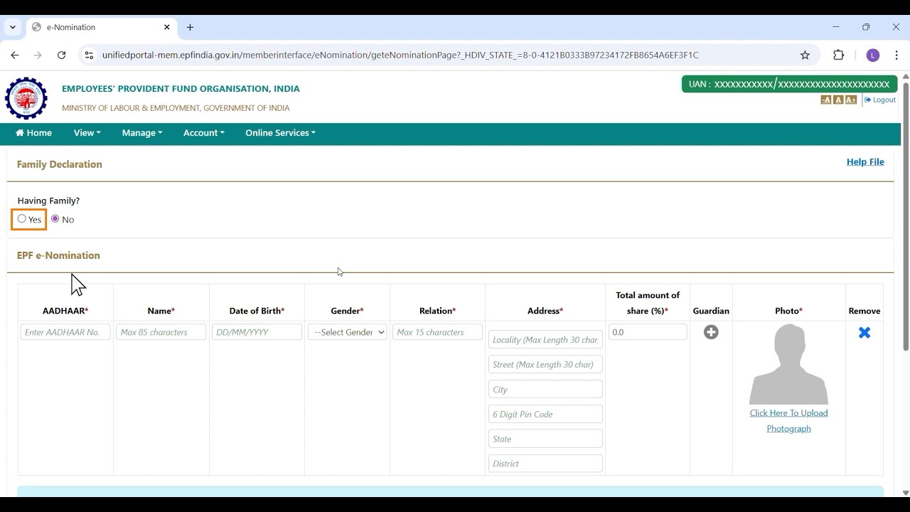Expand the View menu
The width and height of the screenshot is (910, 512).
click(x=87, y=133)
